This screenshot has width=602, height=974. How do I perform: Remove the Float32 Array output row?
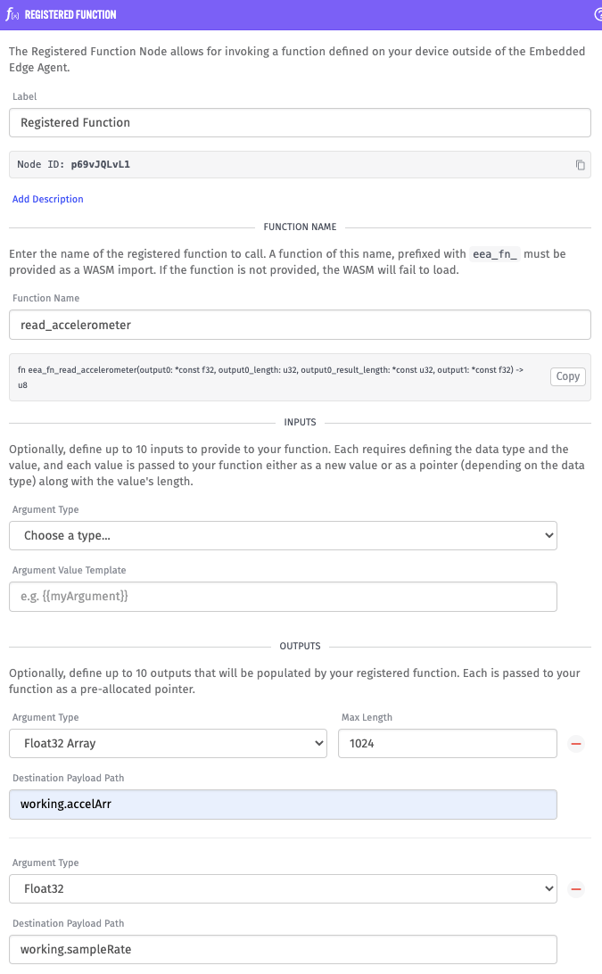click(576, 744)
